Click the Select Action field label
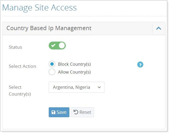170x134 pixels. (x=22, y=66)
